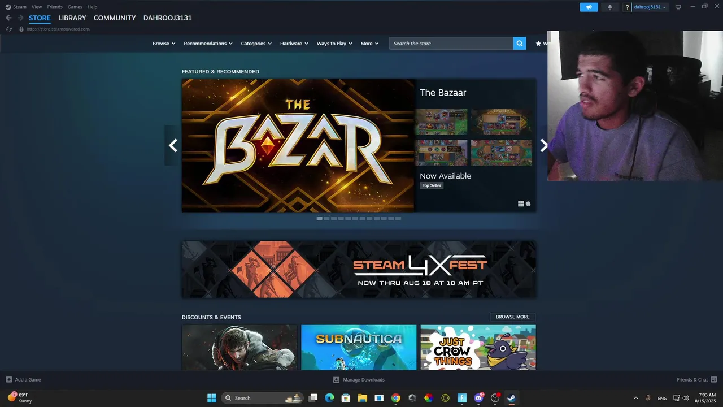Open The Bazaar main capsule image
Screen dimensions: 723x407
[x=298, y=145]
